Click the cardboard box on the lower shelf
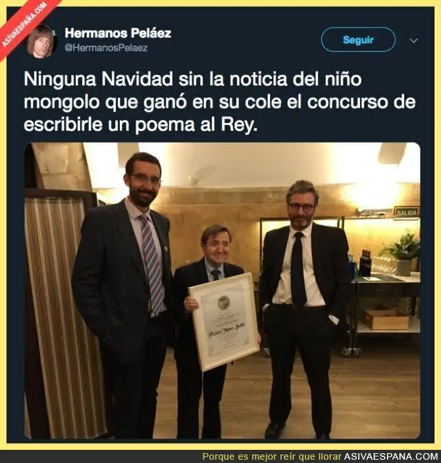Screen dimensions: 441x463 [386, 320]
